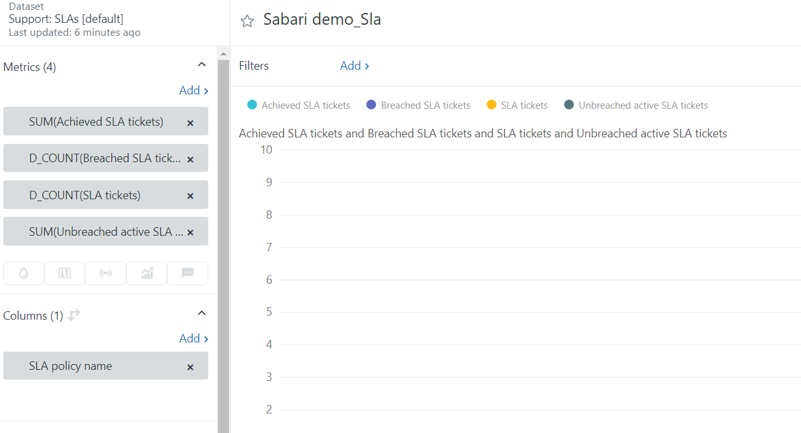801x433 pixels.
Task: Remove the SUM(Unbreached active SLA) metric
Action: click(191, 232)
